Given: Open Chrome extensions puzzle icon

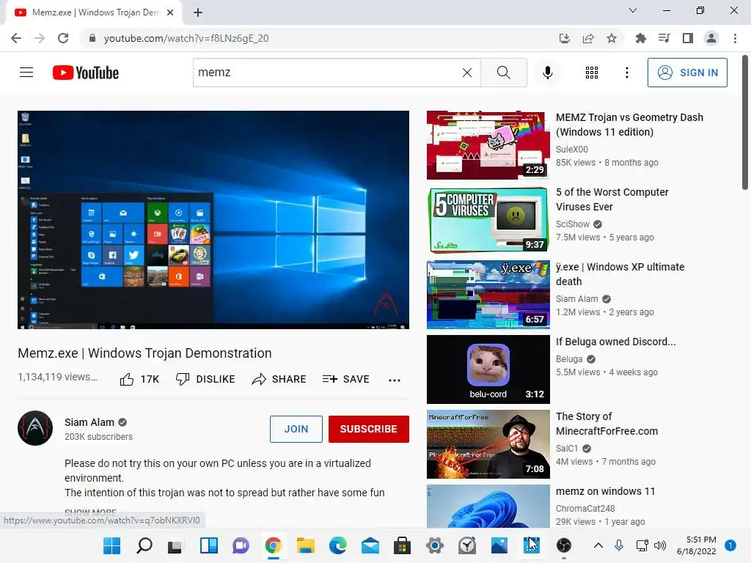Looking at the screenshot, I should pyautogui.click(x=640, y=38).
